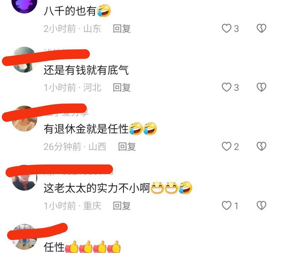Screen dimensions: 281x253
Task: Reply to the 山东 comment
Action: tap(122, 29)
